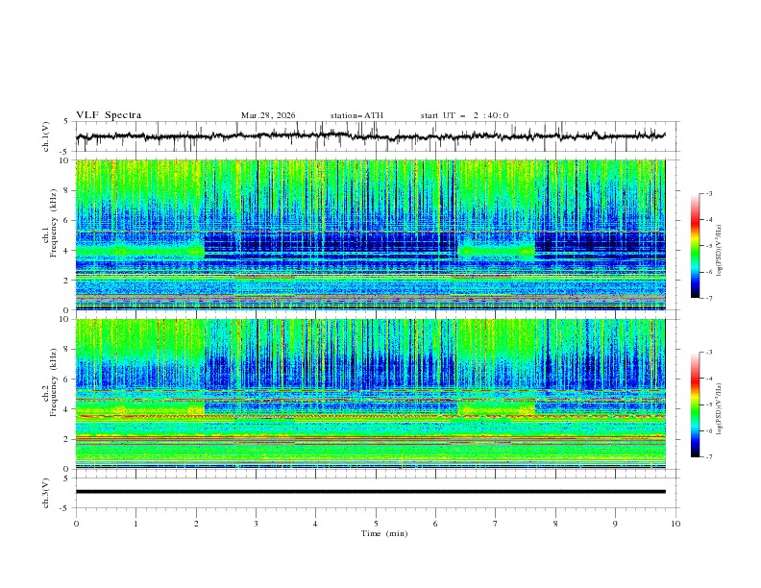
Task: Click the 'station=ATH' label
Action: 356,115
